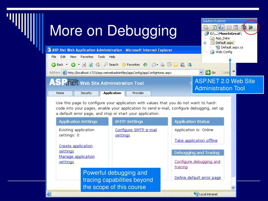Select the Default.aspx.cs file
268x201 pixels.
[232, 47]
